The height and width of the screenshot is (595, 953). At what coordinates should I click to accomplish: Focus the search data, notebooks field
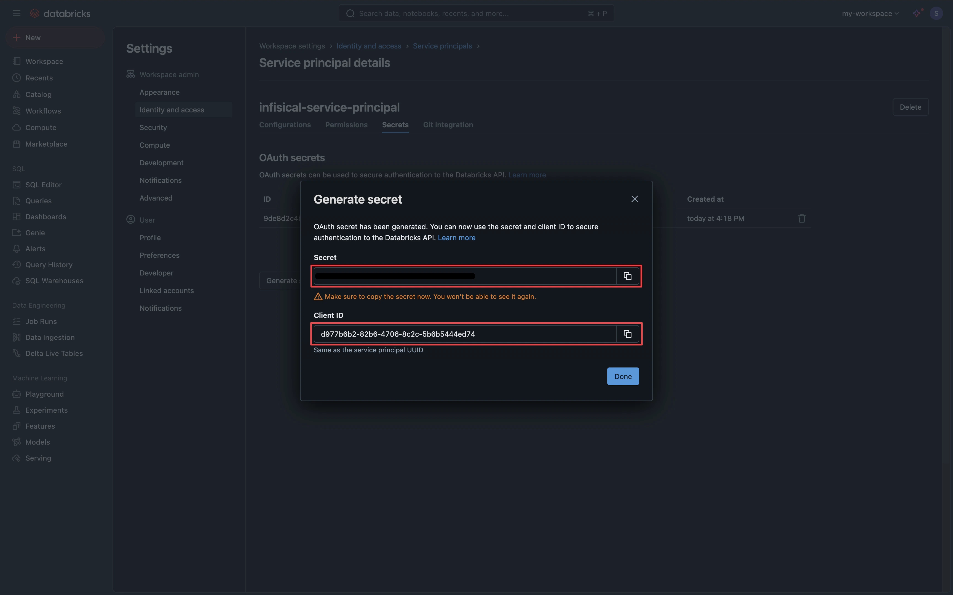click(x=476, y=13)
